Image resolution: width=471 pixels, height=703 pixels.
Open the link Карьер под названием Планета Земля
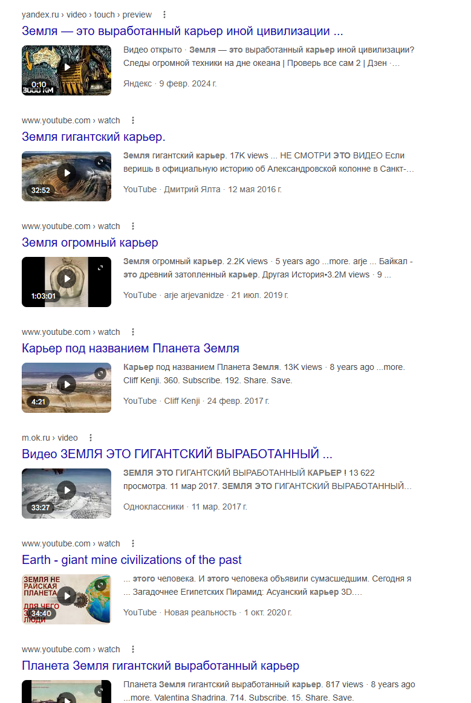131,349
